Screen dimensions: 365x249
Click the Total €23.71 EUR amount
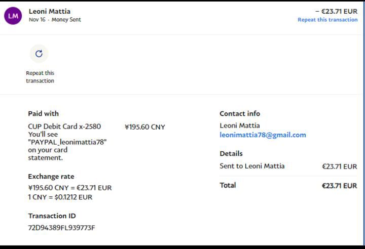click(x=339, y=186)
